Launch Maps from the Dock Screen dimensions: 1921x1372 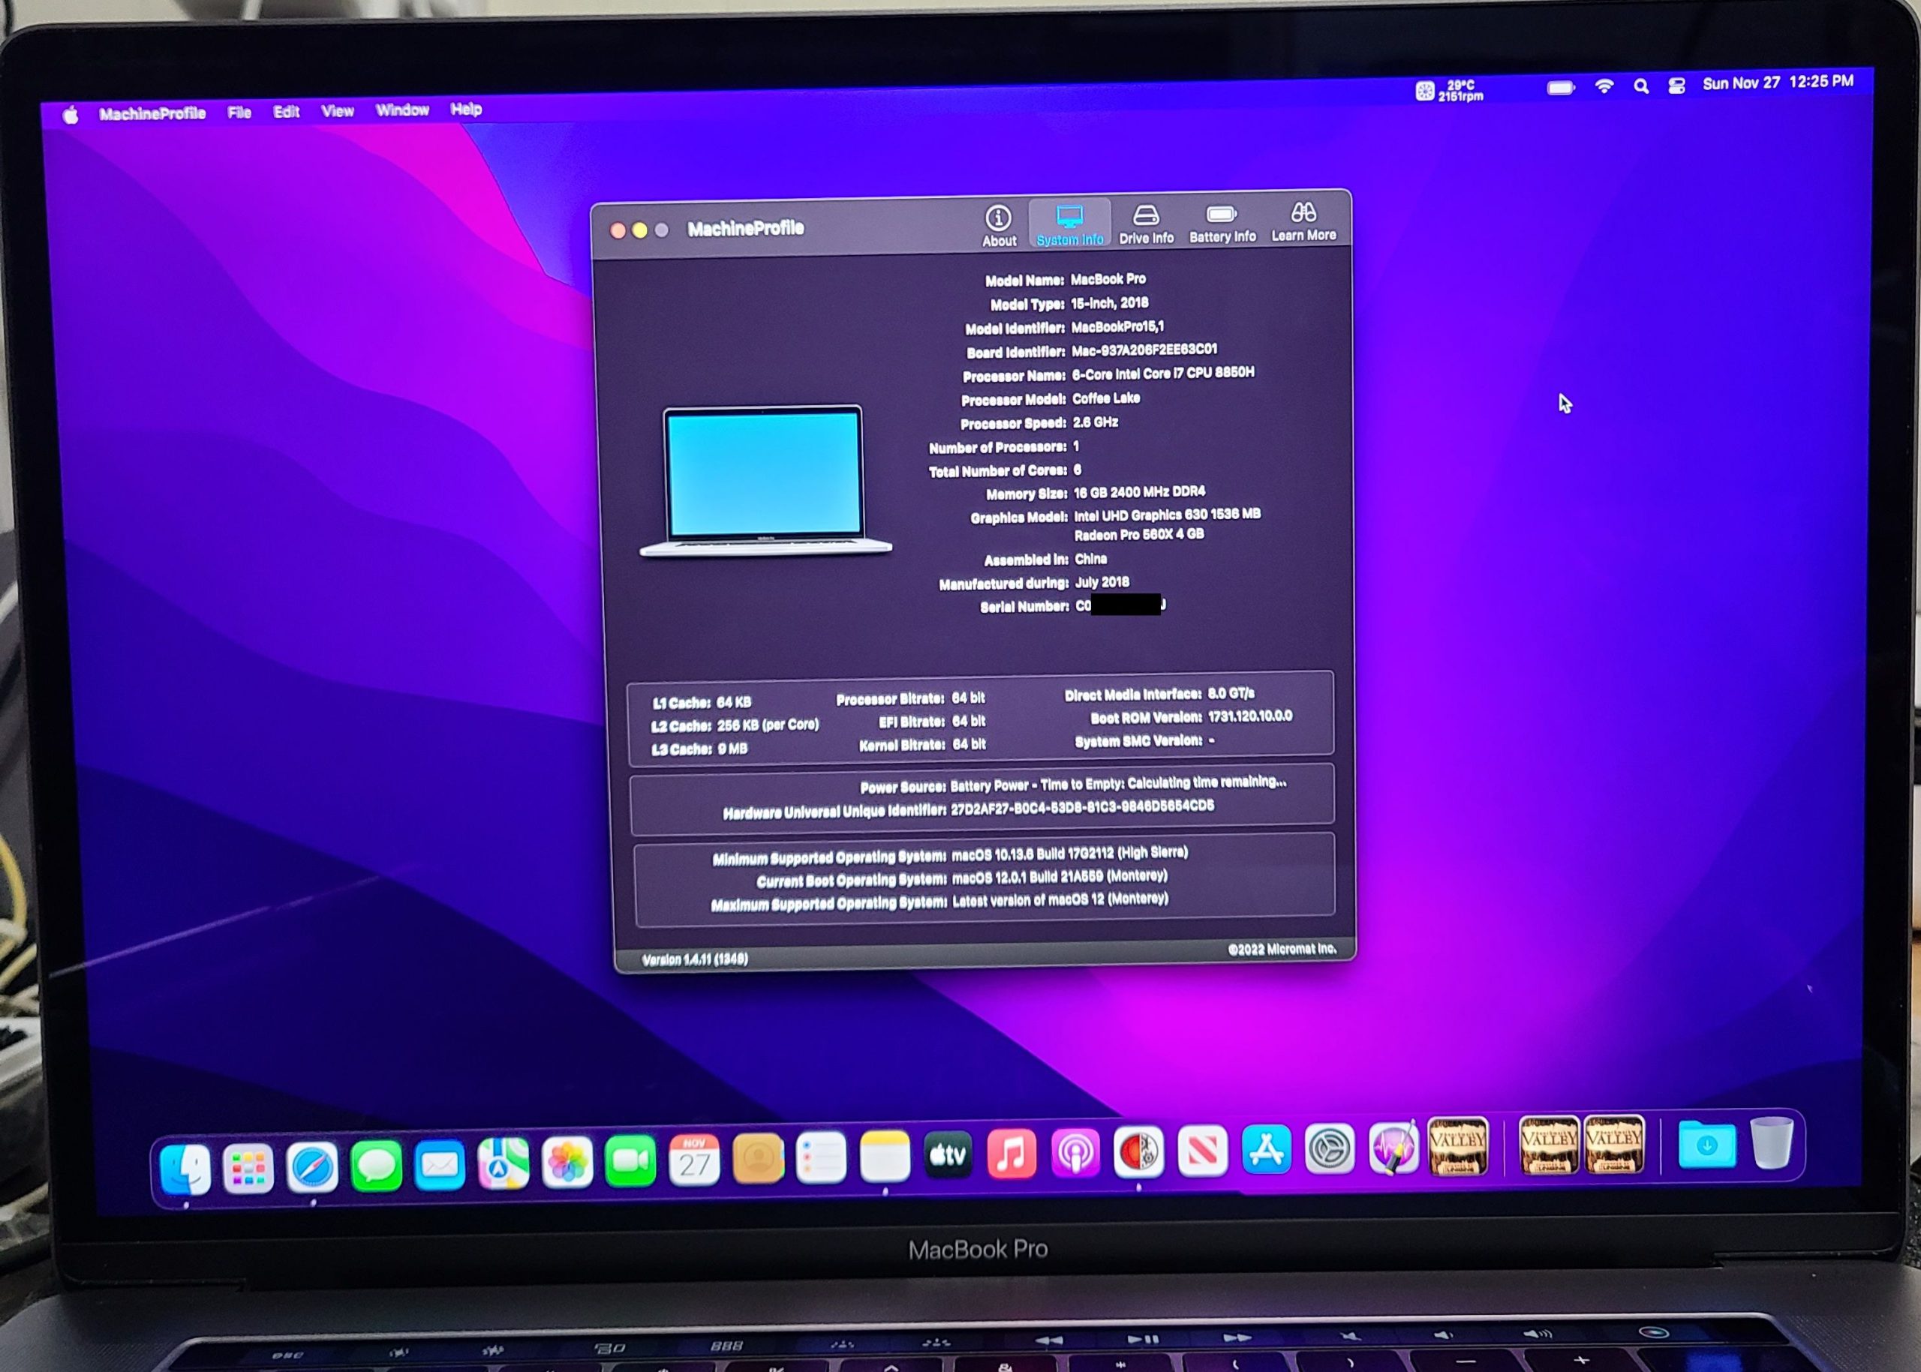coord(503,1163)
